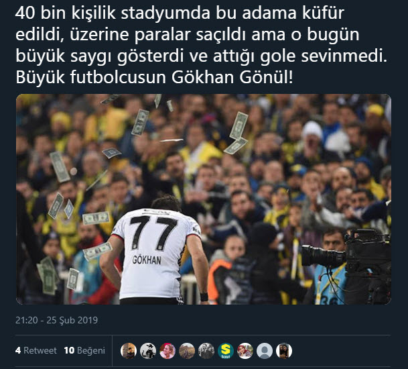
Task: Click the tweet text about Gökhan Gönül
Action: click(x=202, y=46)
